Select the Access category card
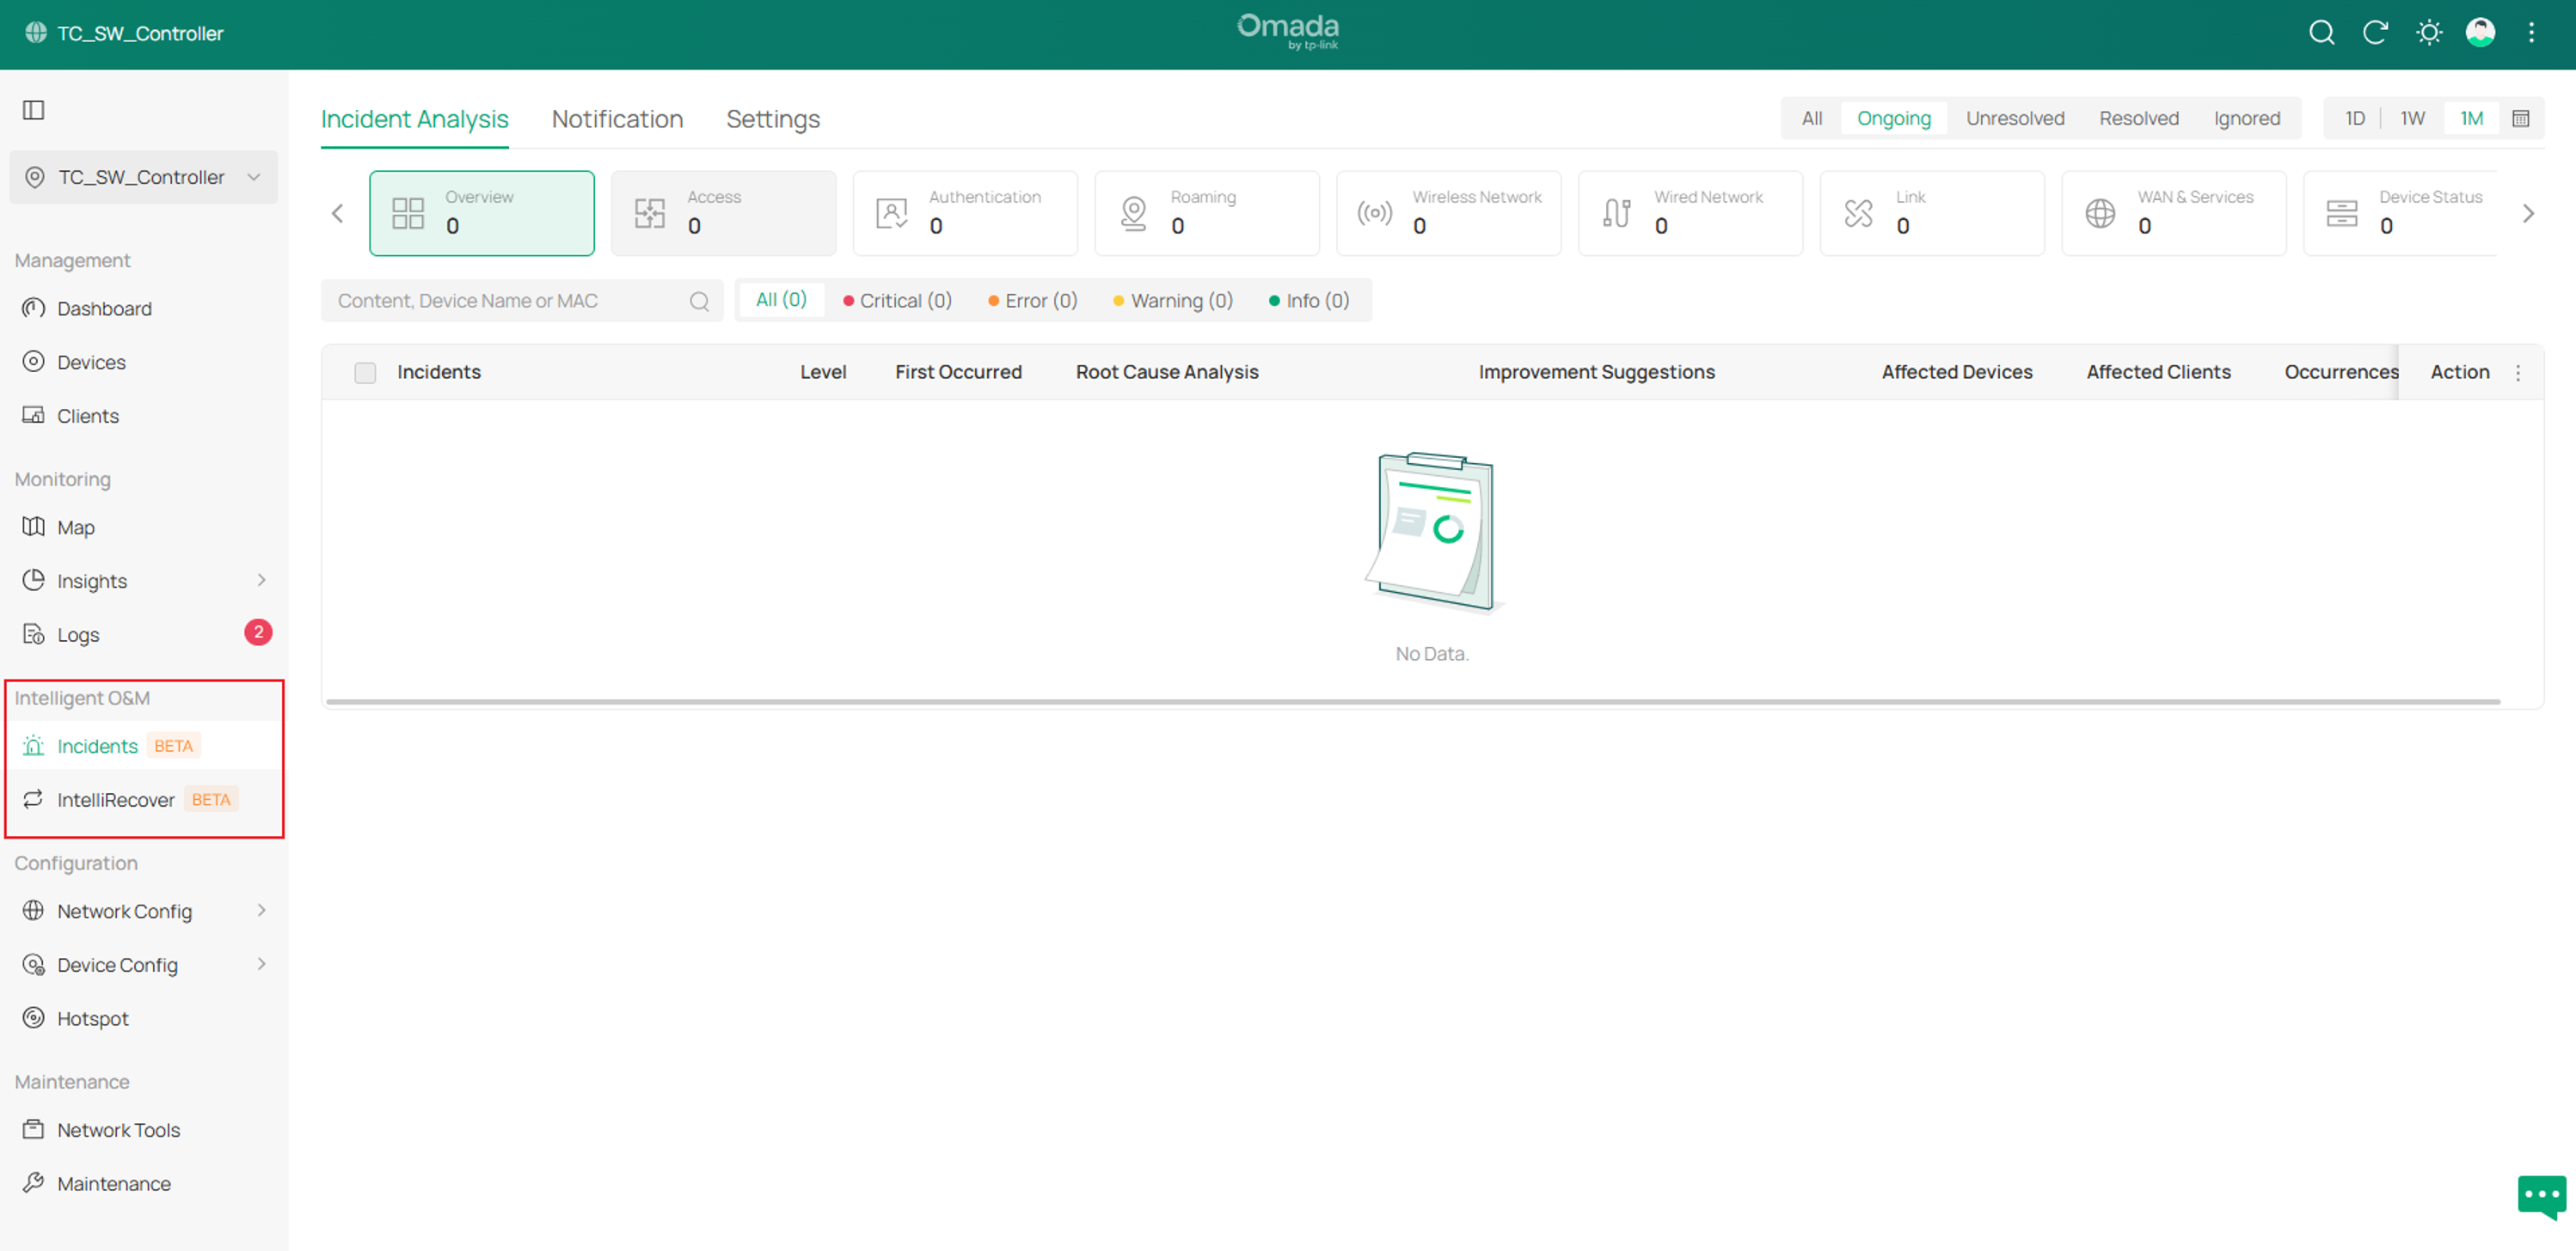This screenshot has width=2576, height=1251. (x=723, y=213)
